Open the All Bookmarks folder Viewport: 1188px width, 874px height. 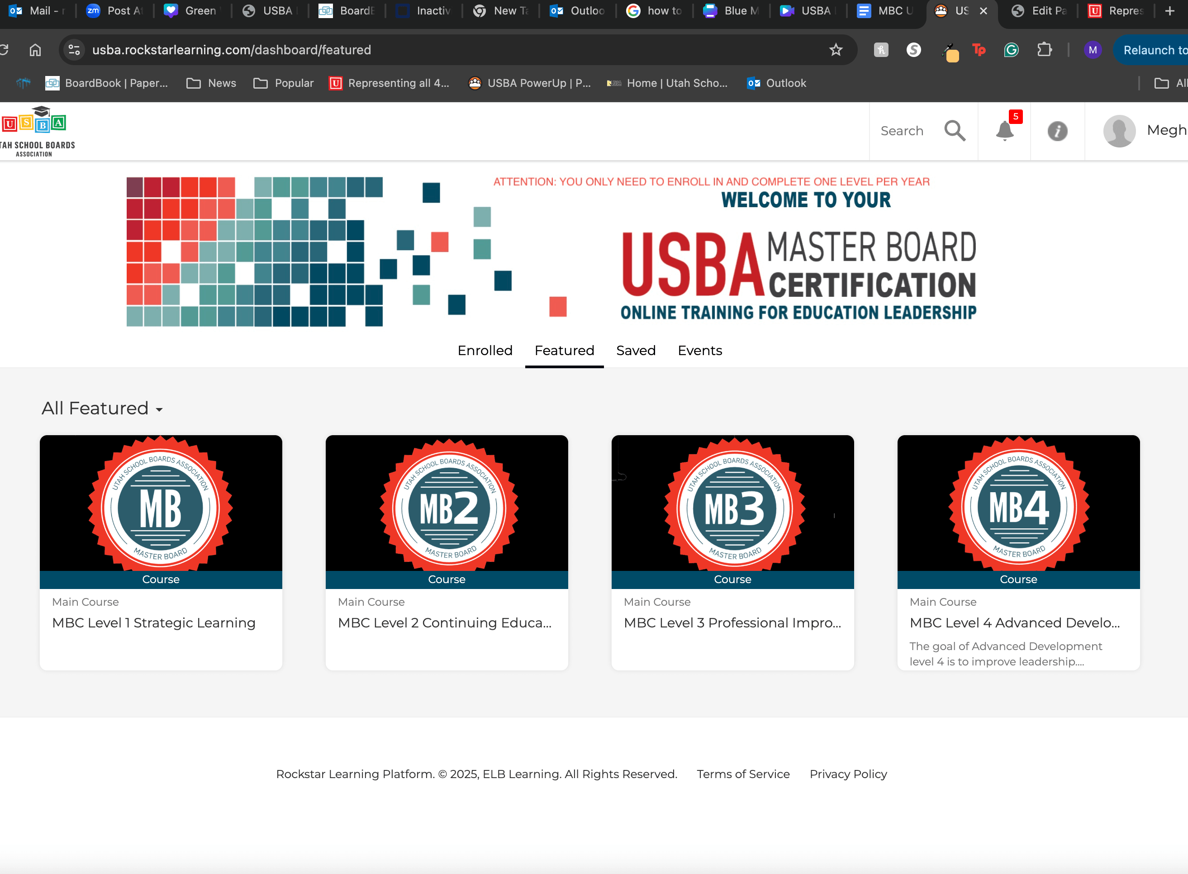point(1170,83)
